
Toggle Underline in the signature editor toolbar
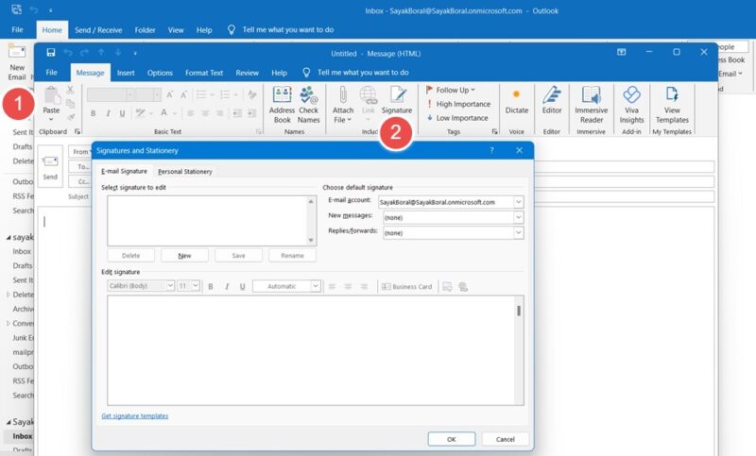click(x=243, y=286)
